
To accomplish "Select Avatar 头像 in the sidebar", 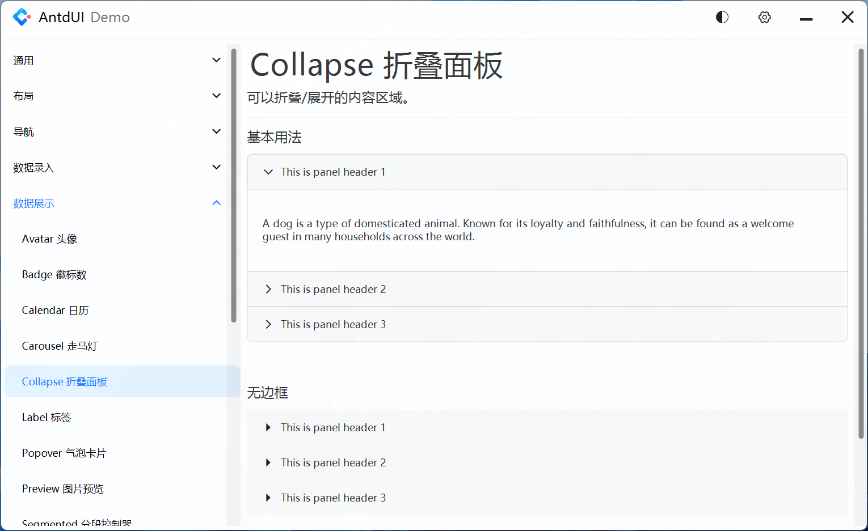I will click(x=49, y=239).
